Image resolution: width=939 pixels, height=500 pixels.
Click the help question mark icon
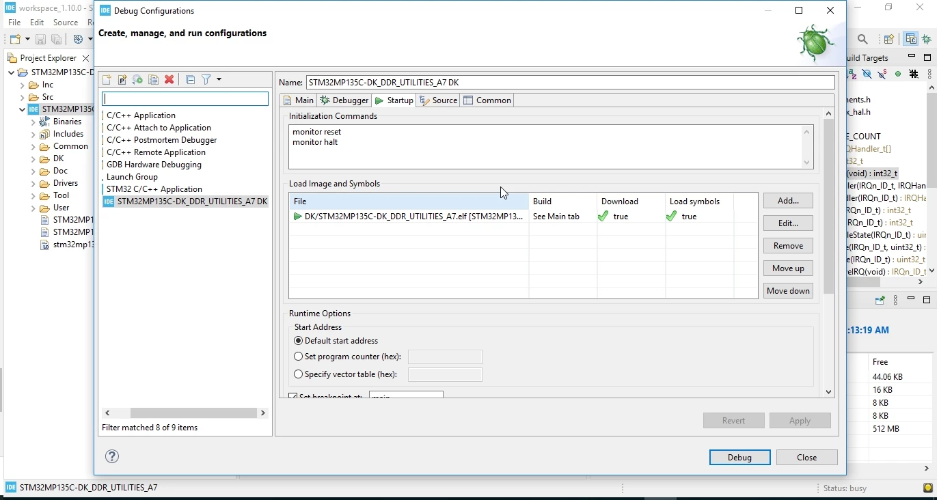click(112, 456)
